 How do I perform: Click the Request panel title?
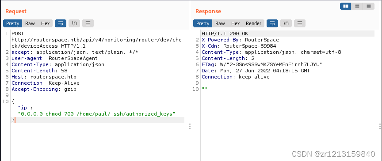(16, 11)
